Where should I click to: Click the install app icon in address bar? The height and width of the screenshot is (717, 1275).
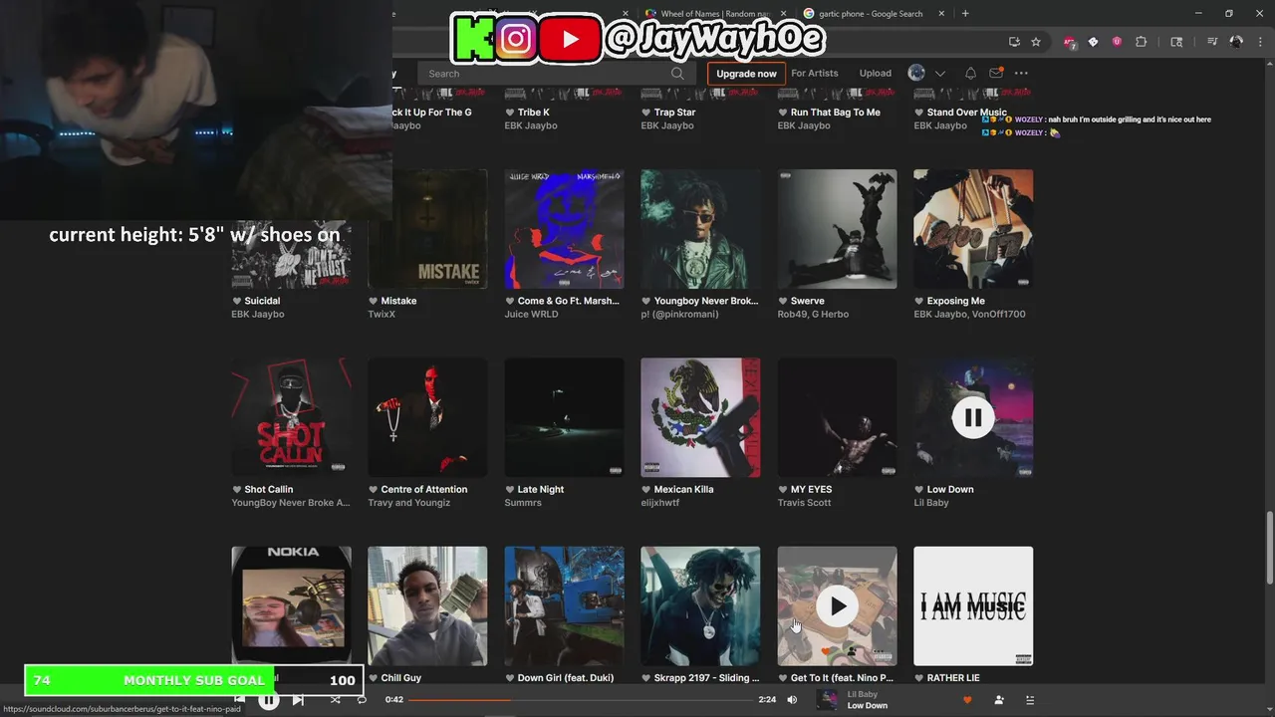pyautogui.click(x=1014, y=42)
